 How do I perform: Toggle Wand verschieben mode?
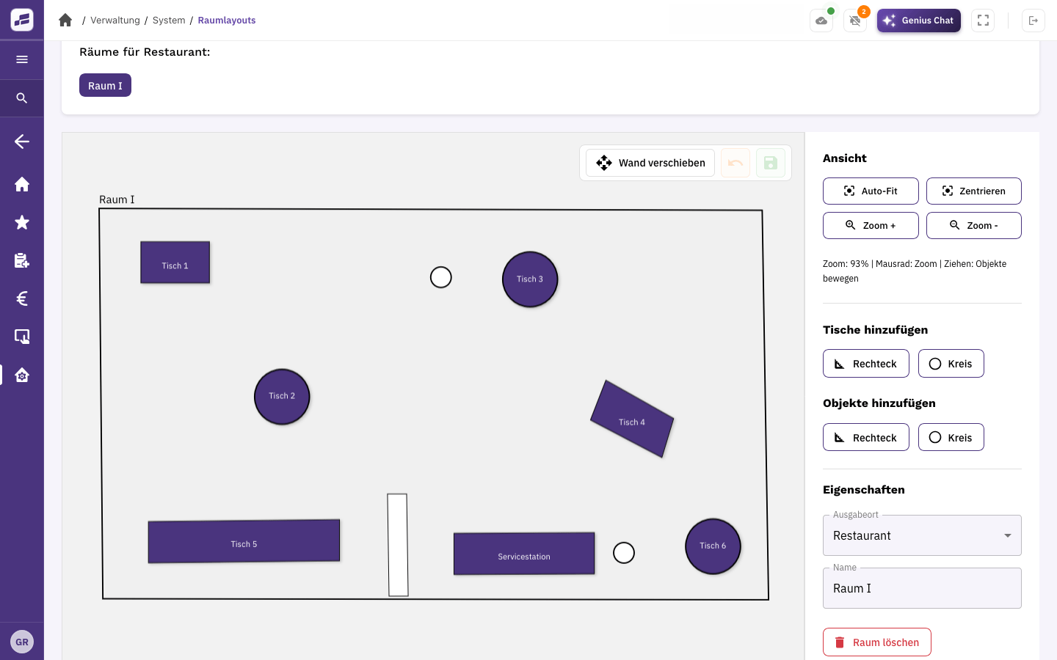coord(650,163)
